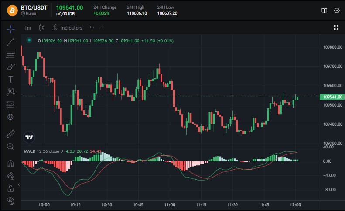Open the chart patterns tool
345x211 pixels.
pyautogui.click(x=10, y=92)
